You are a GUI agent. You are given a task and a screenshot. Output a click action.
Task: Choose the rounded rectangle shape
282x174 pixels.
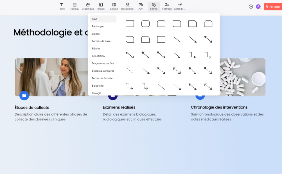point(145,24)
